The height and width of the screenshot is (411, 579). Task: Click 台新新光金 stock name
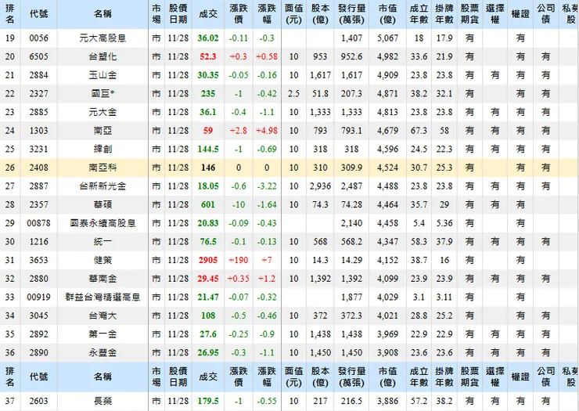pos(102,186)
